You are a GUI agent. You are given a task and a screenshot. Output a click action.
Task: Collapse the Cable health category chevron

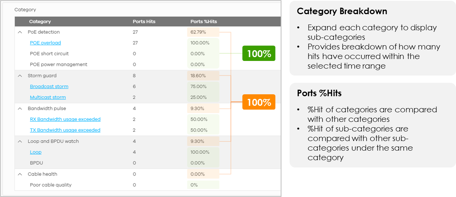tap(20, 174)
